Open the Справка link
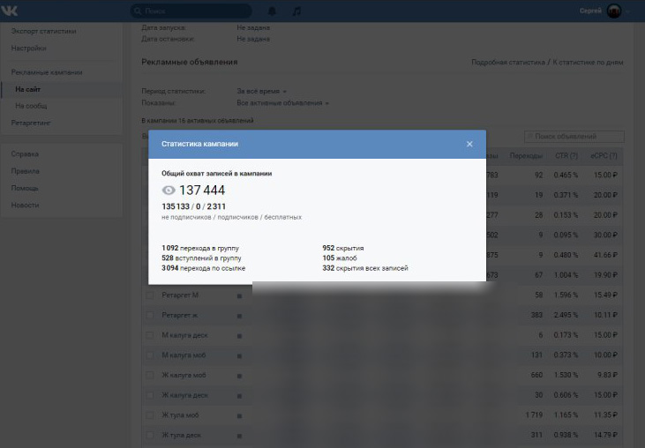Image resolution: width=645 pixels, height=448 pixels. tap(25, 154)
